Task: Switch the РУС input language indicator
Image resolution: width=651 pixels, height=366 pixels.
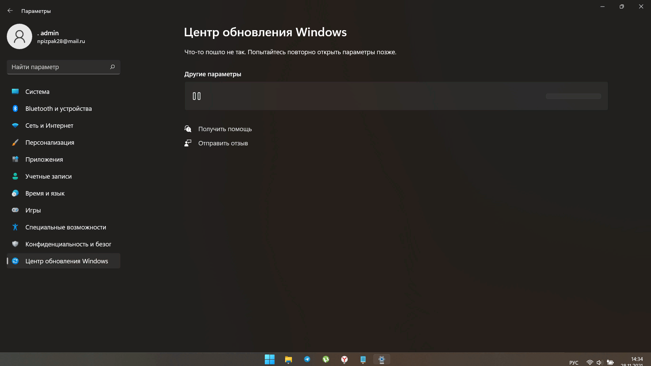Action: click(574, 363)
